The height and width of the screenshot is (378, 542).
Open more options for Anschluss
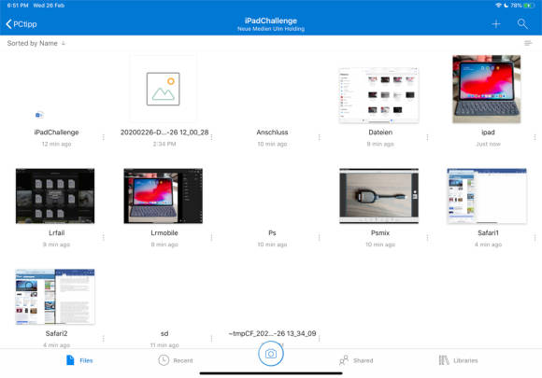(x=319, y=137)
